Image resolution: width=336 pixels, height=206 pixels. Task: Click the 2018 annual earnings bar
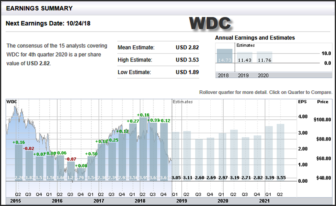(224, 60)
